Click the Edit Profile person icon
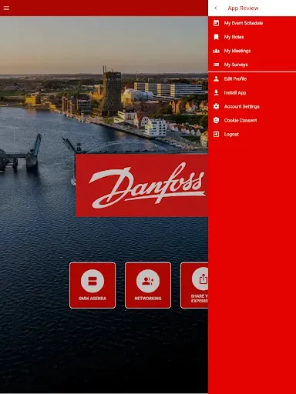Image resolution: width=296 pixels, height=394 pixels. pyautogui.click(x=216, y=78)
